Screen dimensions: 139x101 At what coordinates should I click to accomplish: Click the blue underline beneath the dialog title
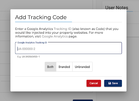(43, 22)
